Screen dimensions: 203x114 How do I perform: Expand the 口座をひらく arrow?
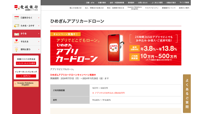click(x=39, y=18)
